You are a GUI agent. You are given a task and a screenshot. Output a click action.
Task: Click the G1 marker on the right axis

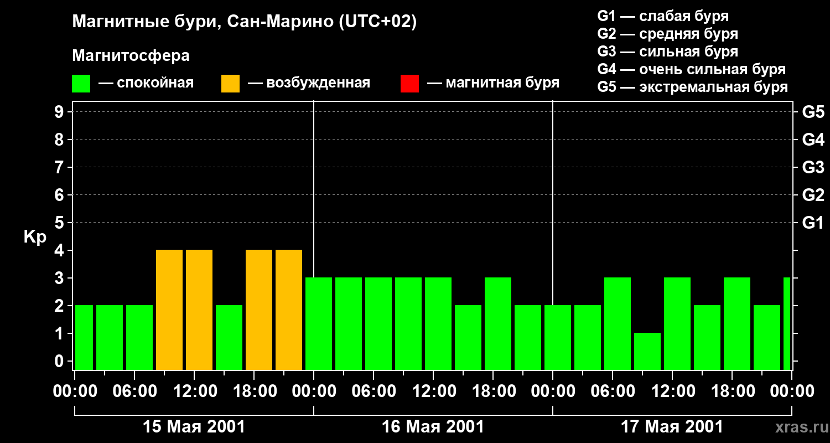(x=813, y=223)
